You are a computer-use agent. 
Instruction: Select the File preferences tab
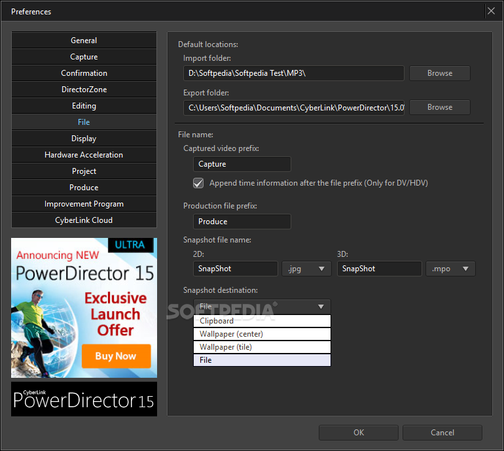(x=84, y=122)
